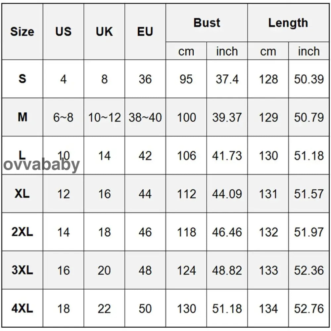The height and width of the screenshot is (331, 331).
Task: Click the Bust header cell
Action: click(x=207, y=23)
